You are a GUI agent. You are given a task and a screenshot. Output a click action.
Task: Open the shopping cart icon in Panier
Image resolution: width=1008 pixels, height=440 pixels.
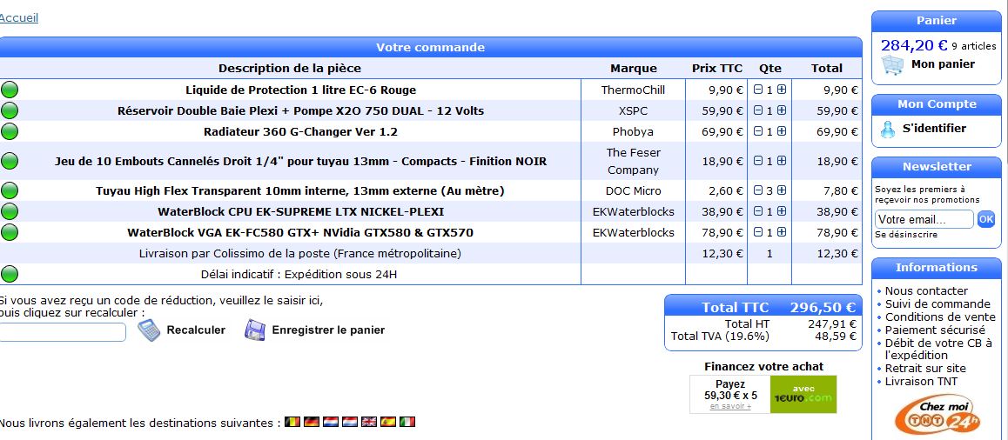pyautogui.click(x=892, y=65)
